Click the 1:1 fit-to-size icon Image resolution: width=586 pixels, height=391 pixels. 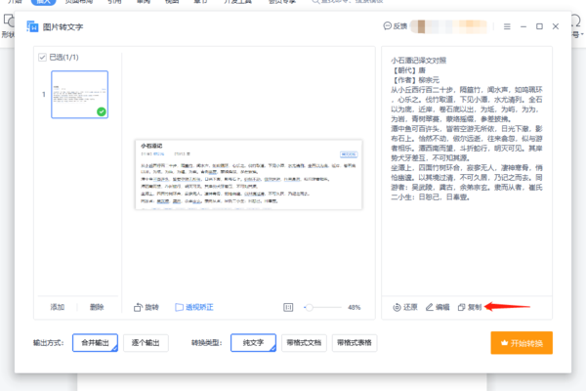tap(288, 307)
